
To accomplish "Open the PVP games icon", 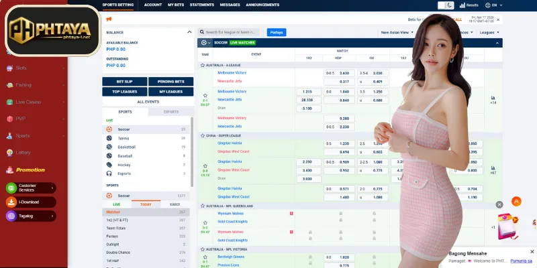I will 9,119.
